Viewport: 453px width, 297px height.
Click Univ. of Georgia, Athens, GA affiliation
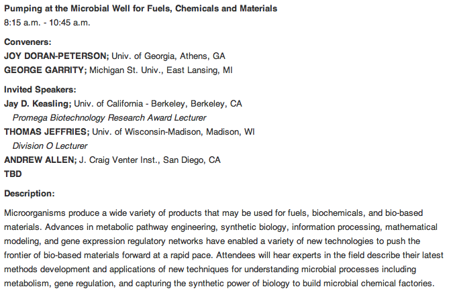168,55
